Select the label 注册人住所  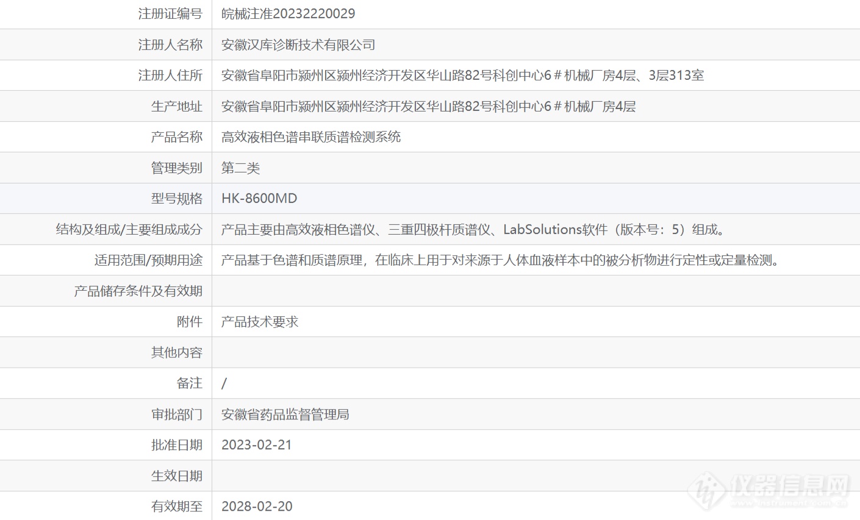point(170,75)
